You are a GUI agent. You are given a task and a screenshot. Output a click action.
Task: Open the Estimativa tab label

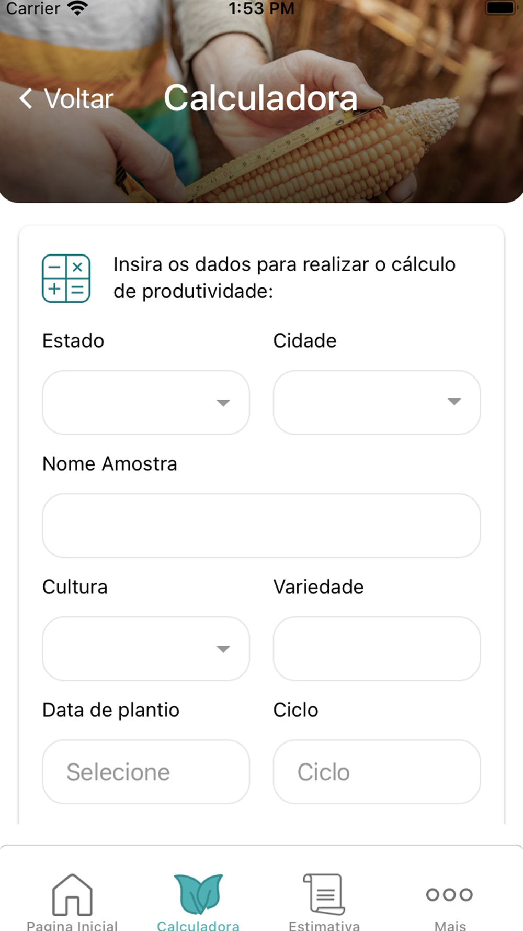[x=324, y=925]
